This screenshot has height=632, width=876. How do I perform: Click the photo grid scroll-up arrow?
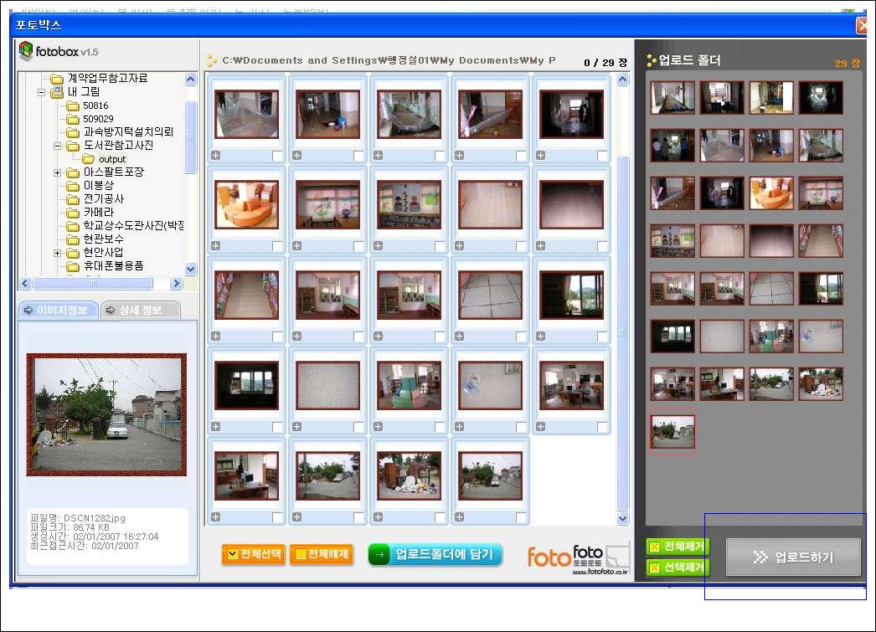pos(623,80)
